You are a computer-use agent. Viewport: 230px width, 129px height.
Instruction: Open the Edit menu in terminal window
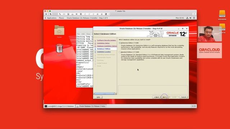[x=83, y=34]
